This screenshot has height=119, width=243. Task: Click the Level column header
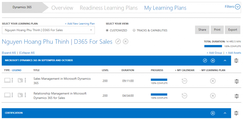click(x=105, y=70)
